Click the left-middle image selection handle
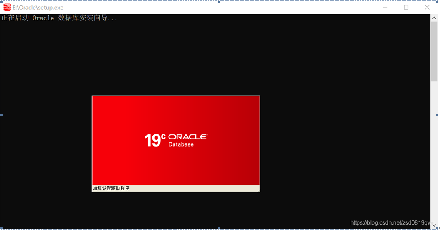The image size is (440, 230). (x=1, y=115)
